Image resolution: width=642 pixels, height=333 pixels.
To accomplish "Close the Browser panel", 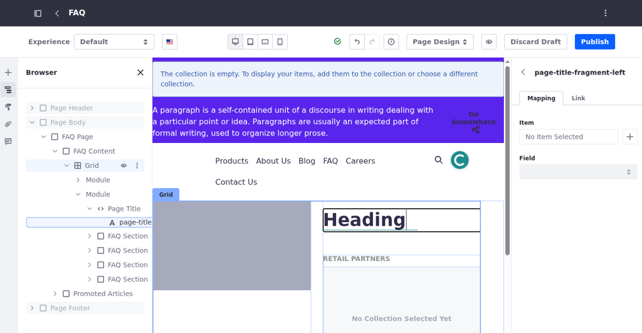I will (x=140, y=73).
